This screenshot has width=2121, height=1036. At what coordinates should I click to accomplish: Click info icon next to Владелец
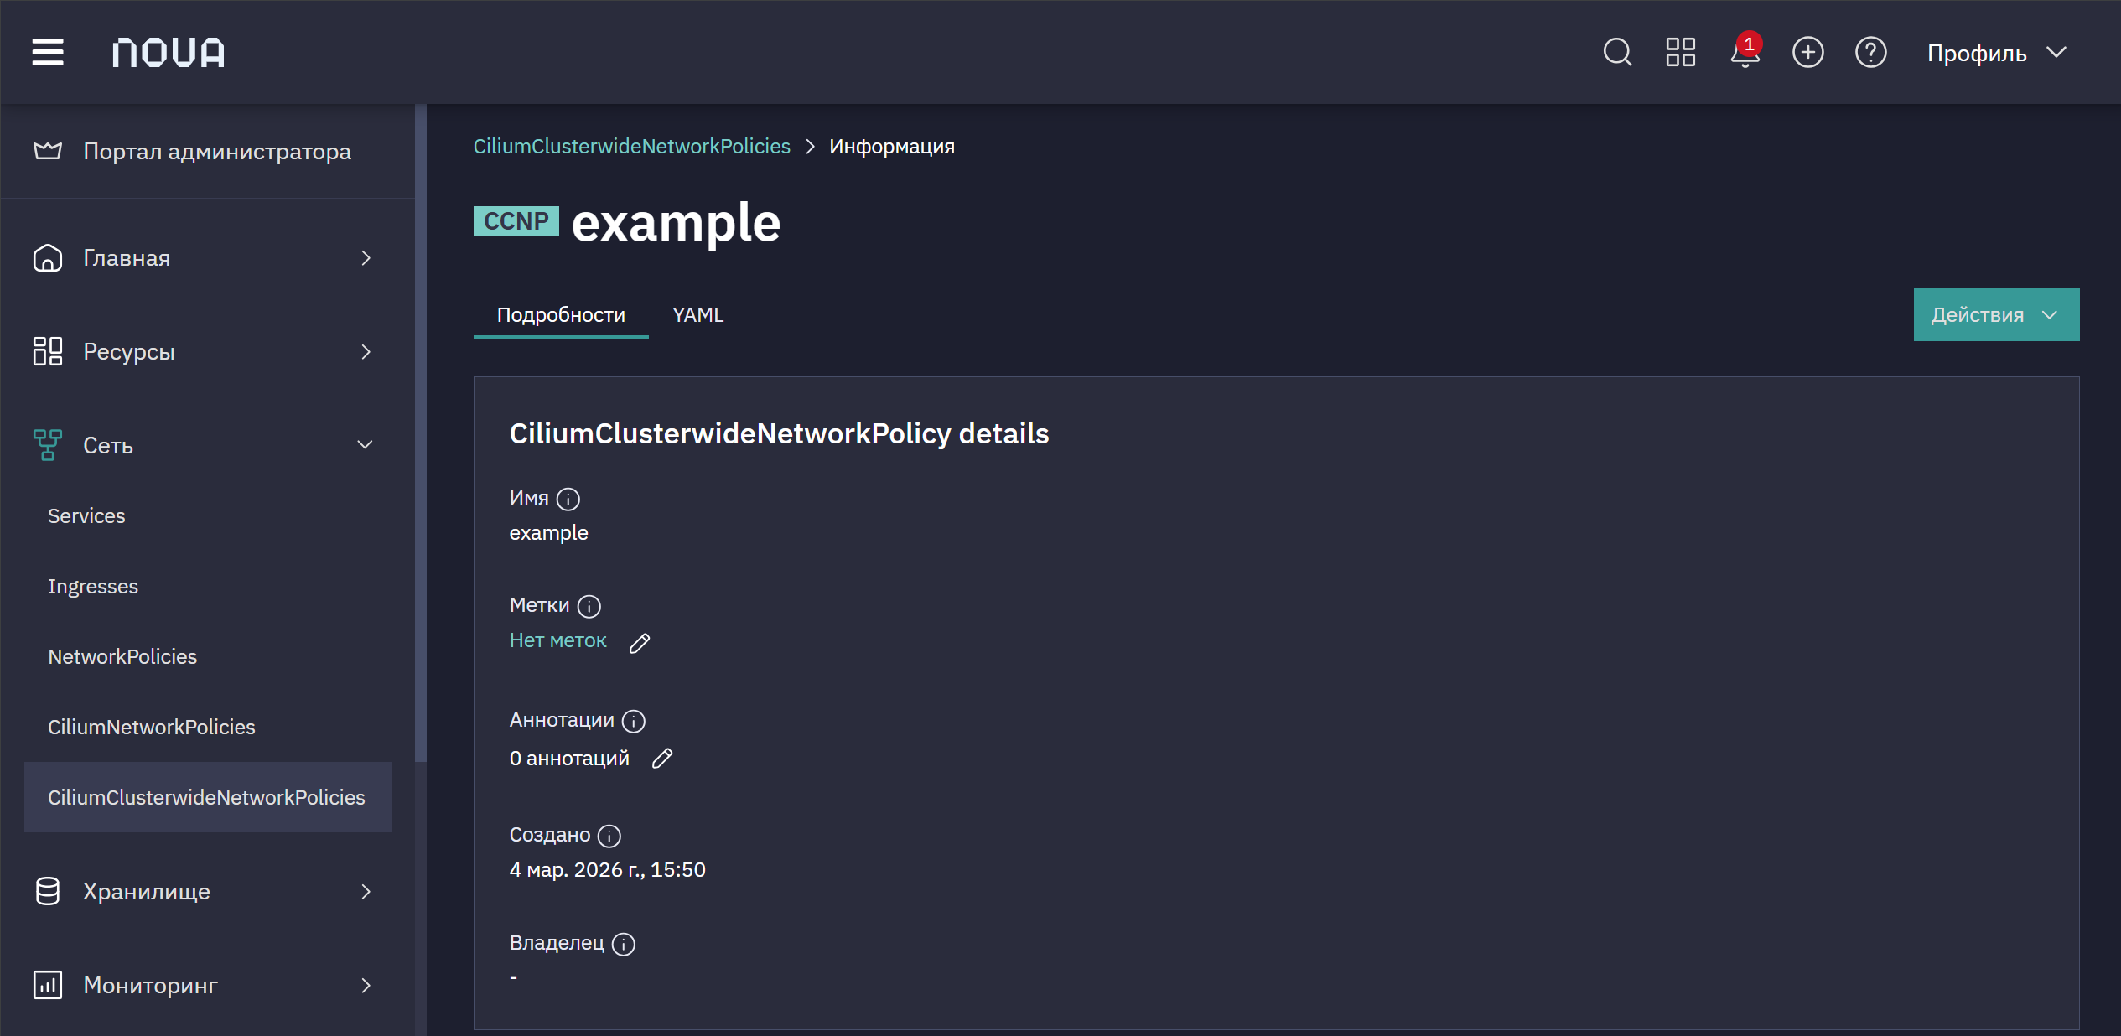click(x=624, y=944)
